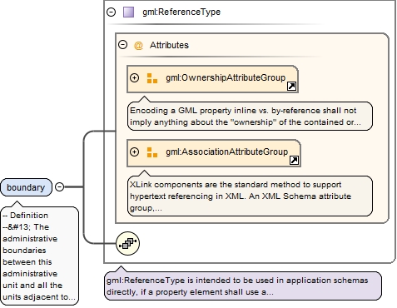Viewport: 397px width, 308px height.
Task: Click the orange @ Attributes icon
Action: [x=138, y=45]
